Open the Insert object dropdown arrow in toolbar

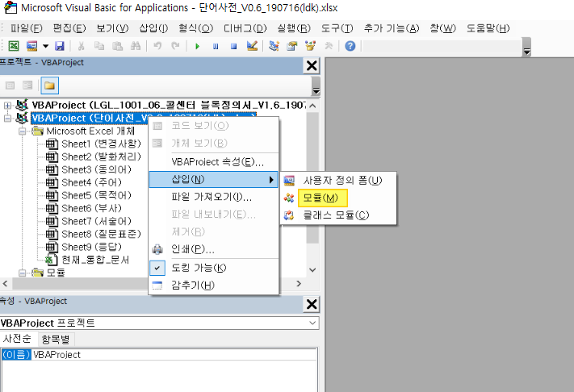[x=45, y=46]
